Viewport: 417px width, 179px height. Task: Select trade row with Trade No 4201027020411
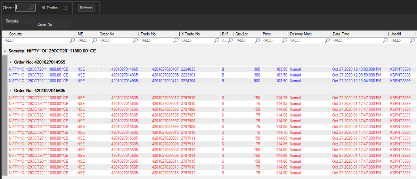click(x=211, y=81)
